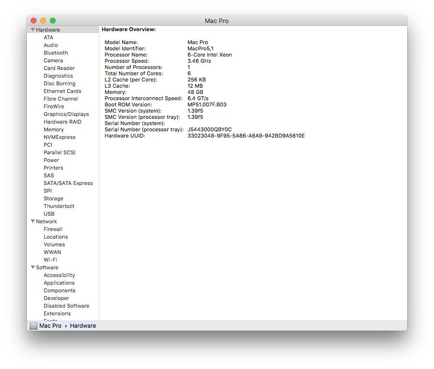
Task: View Storage information
Action: point(53,198)
